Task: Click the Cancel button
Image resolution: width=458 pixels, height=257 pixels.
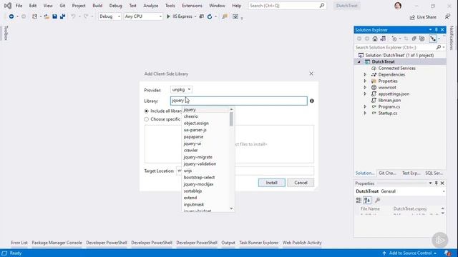Action: point(301,183)
